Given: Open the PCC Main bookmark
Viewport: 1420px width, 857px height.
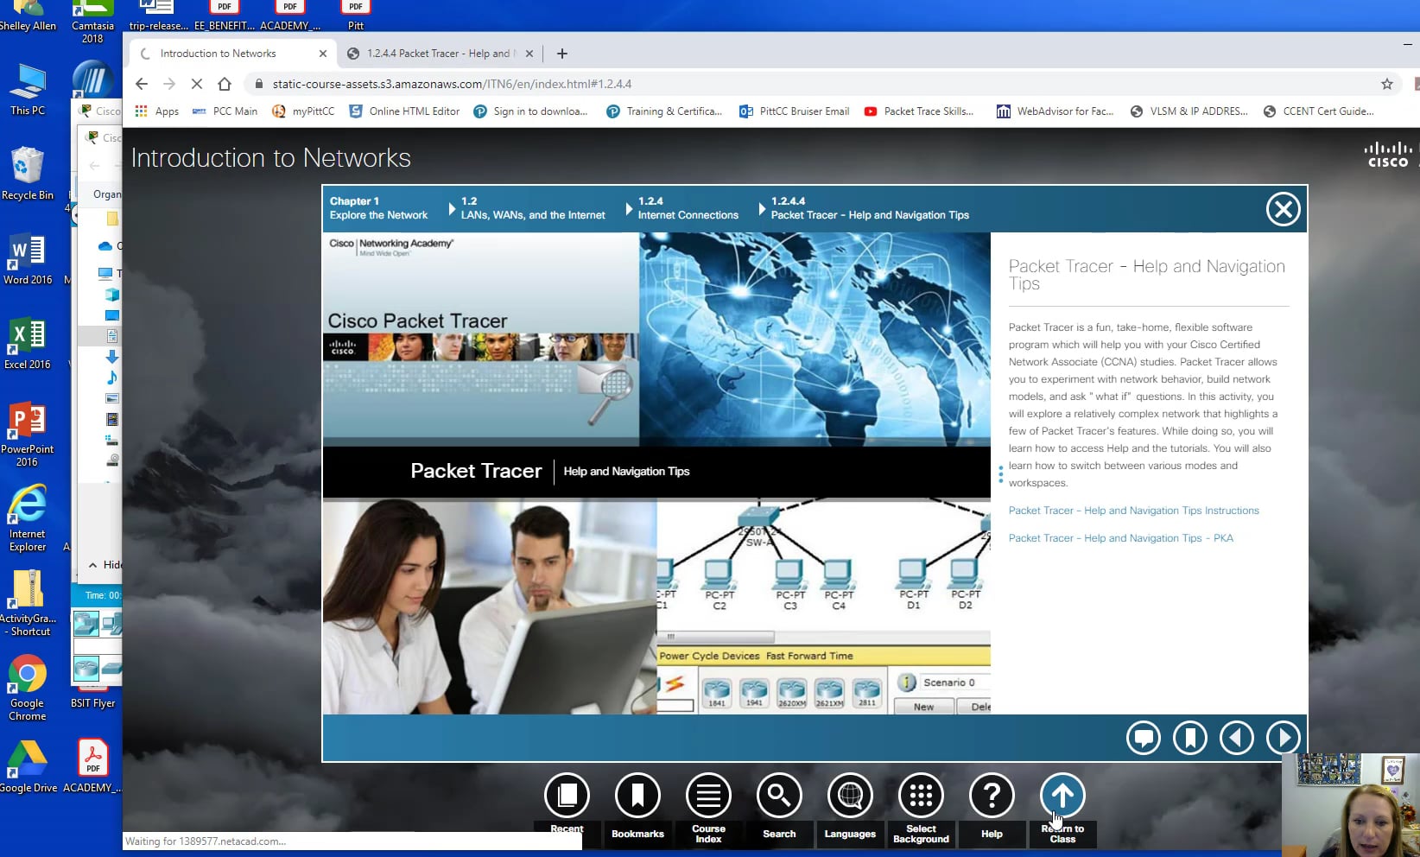Looking at the screenshot, I should point(225,111).
